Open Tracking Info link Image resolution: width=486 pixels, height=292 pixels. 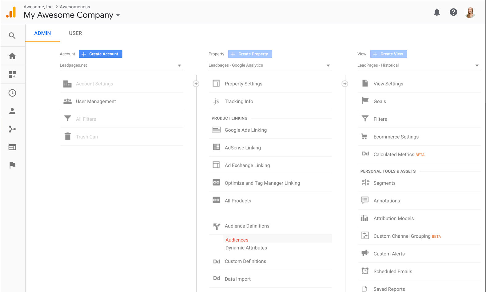click(x=239, y=101)
